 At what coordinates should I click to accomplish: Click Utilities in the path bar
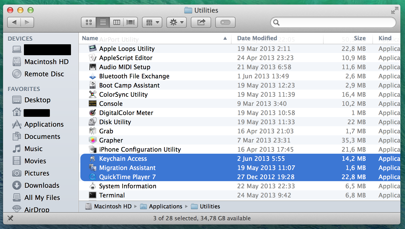pyautogui.click(x=206, y=206)
